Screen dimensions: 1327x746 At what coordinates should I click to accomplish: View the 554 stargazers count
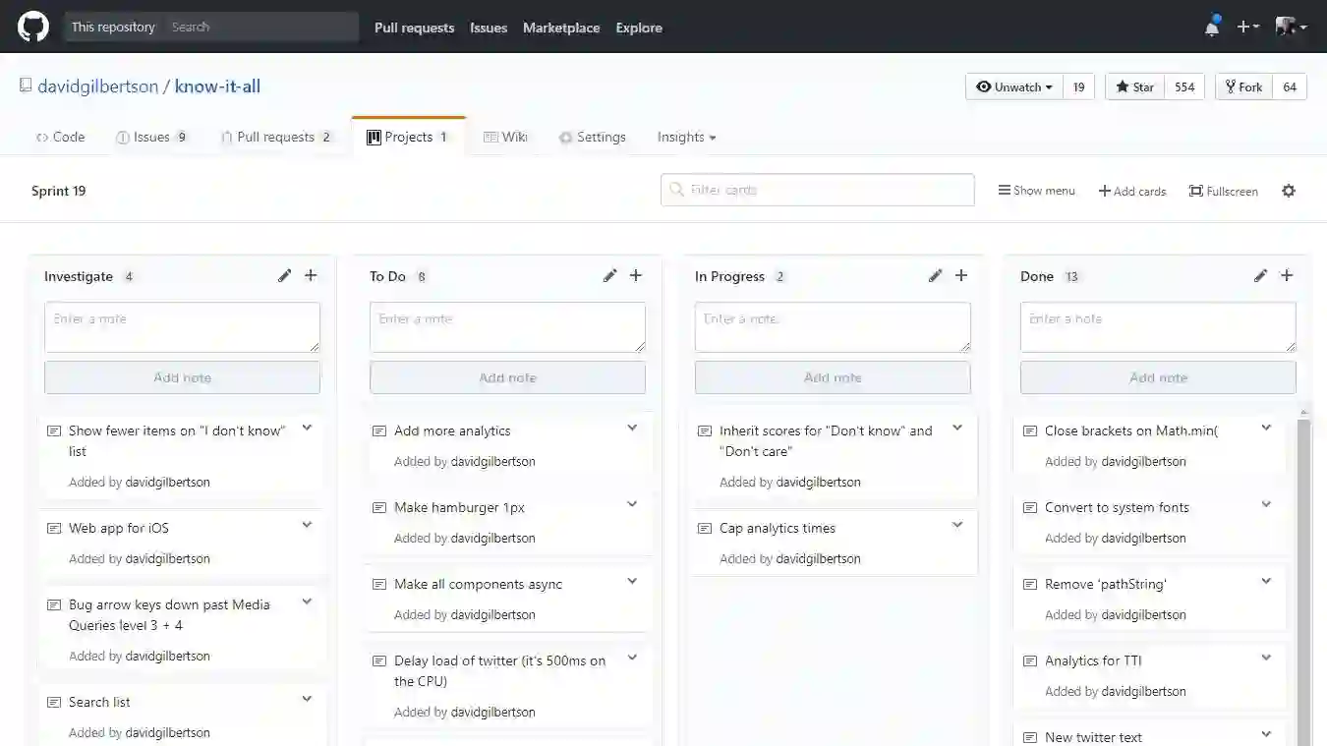pyautogui.click(x=1184, y=86)
